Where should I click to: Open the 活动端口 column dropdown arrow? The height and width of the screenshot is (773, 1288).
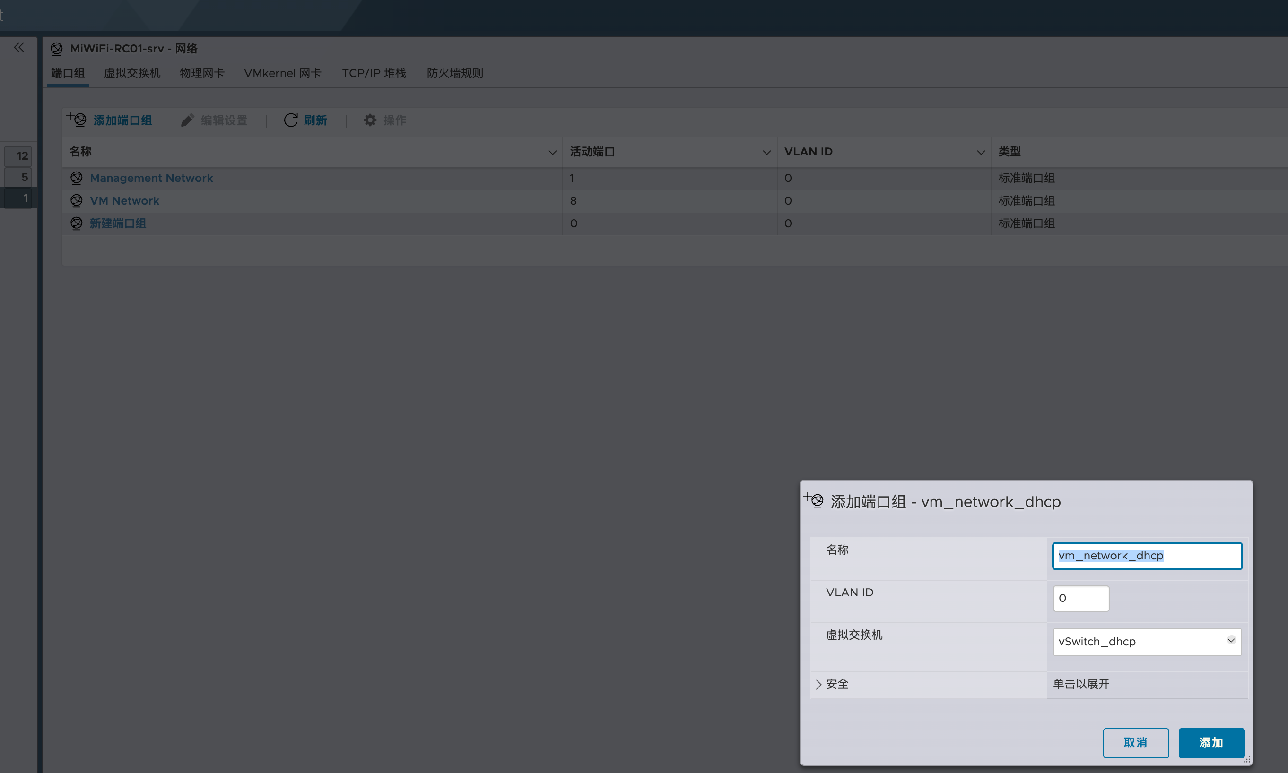tap(766, 153)
